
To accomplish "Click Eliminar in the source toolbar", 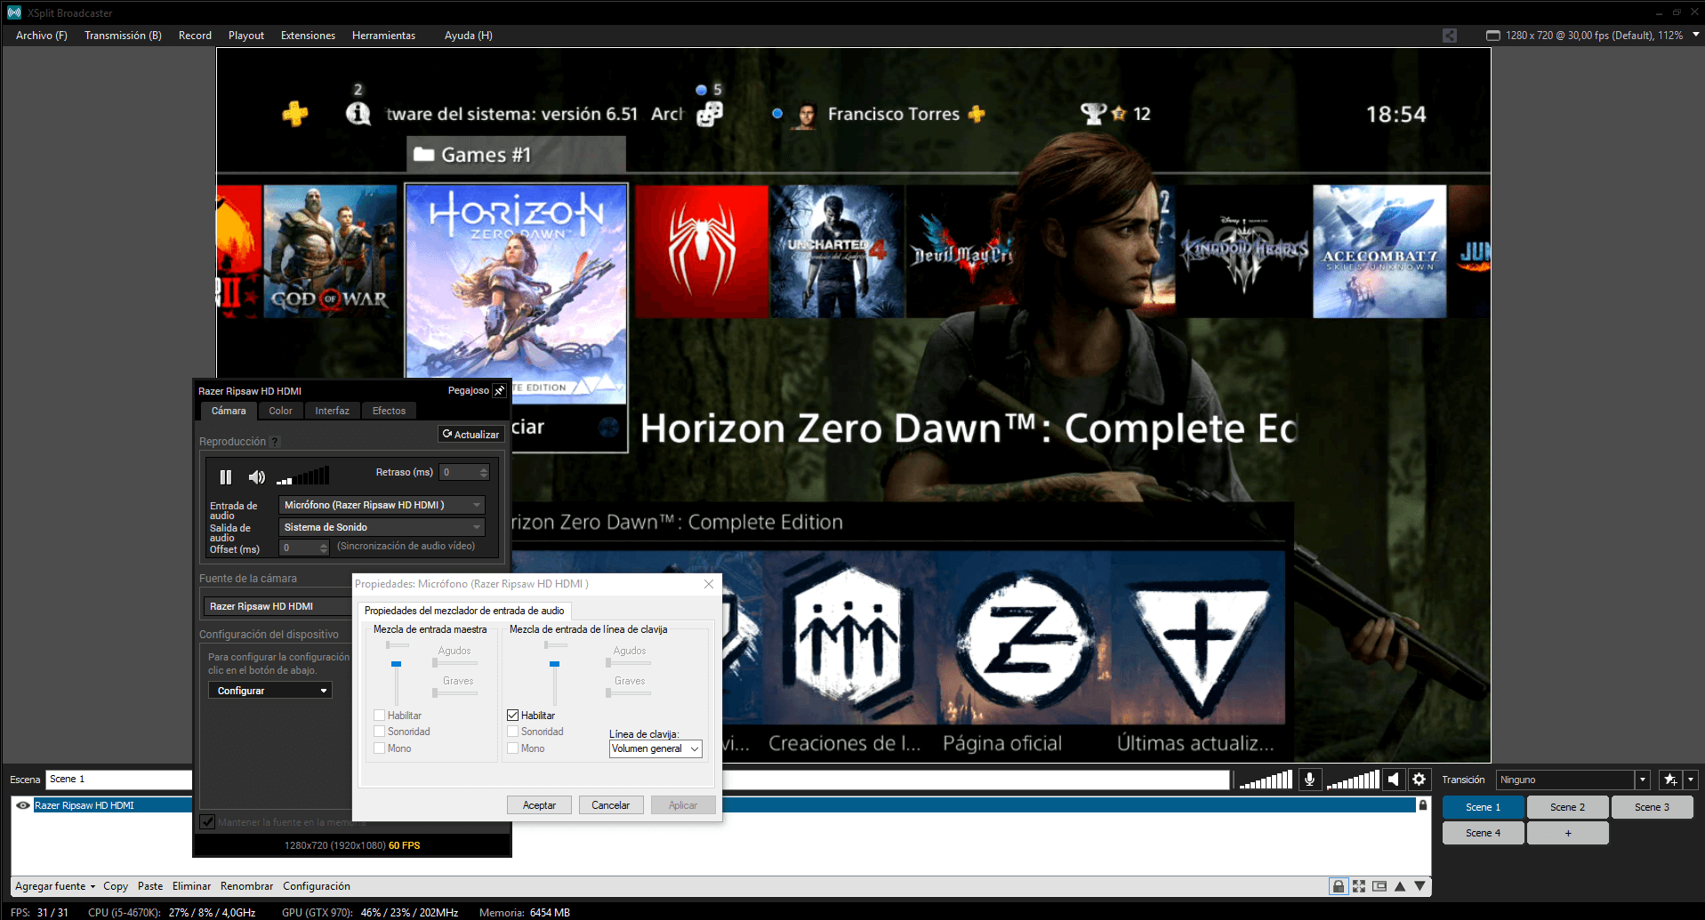I will 191,886.
